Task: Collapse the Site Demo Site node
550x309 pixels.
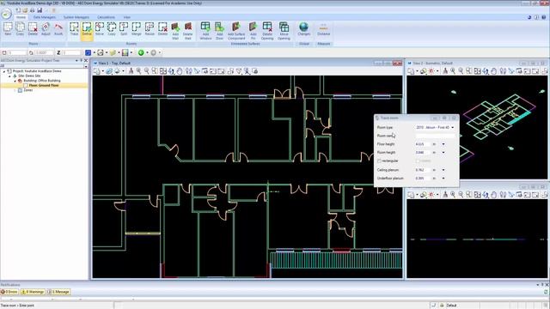Action: pos(9,76)
